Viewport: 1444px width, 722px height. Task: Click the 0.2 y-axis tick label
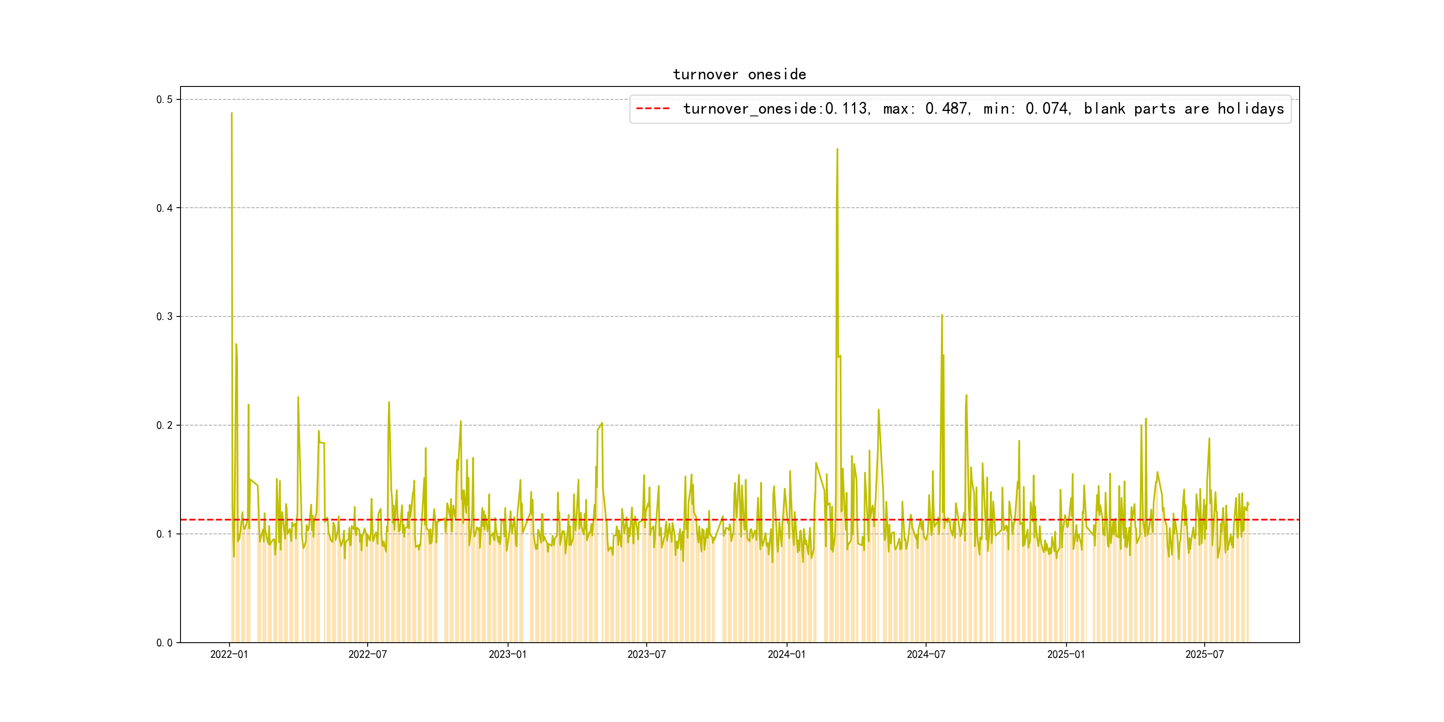(164, 426)
